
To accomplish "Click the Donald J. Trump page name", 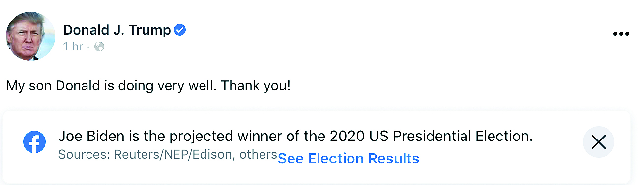I will pyautogui.click(x=117, y=30).
